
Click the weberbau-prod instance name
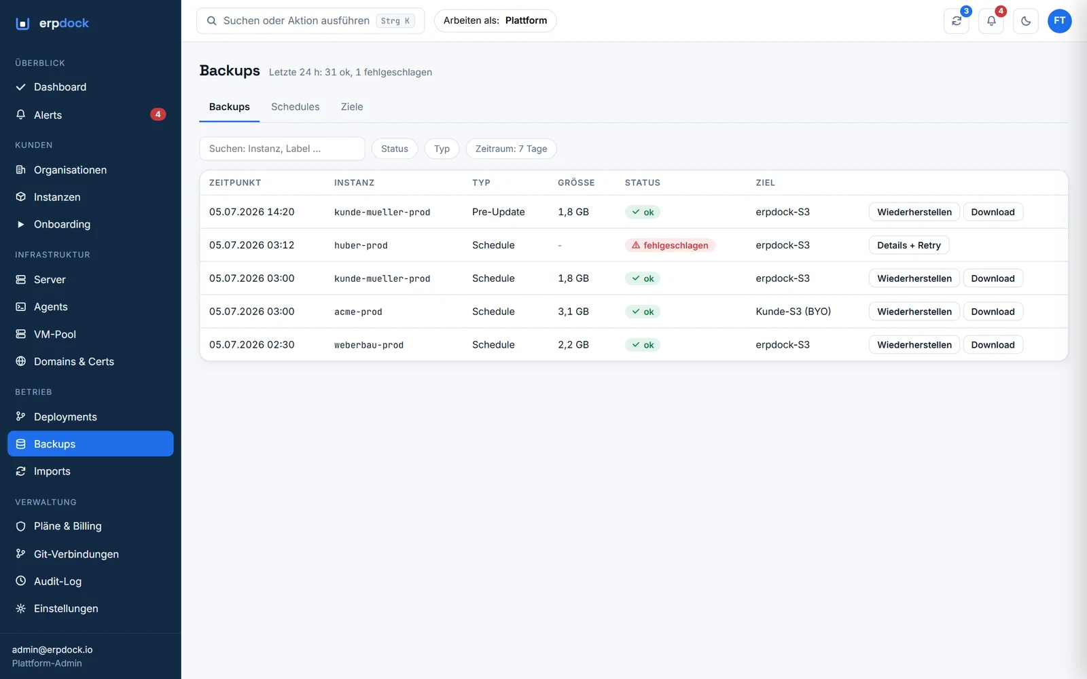point(369,346)
